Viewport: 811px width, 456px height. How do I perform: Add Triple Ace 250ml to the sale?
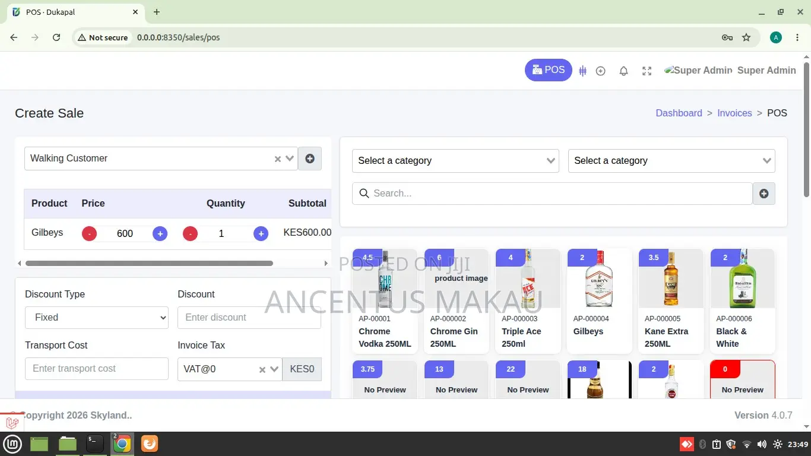pos(528,301)
